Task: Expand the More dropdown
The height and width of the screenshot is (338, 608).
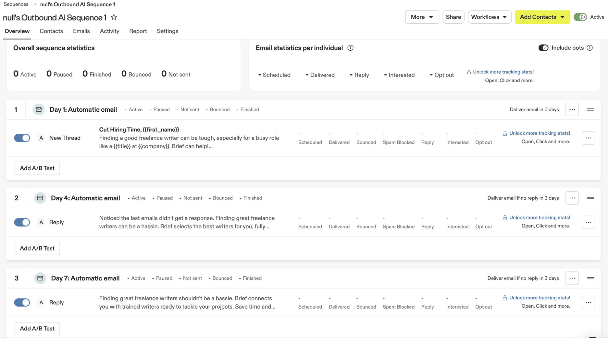Action: tap(422, 17)
